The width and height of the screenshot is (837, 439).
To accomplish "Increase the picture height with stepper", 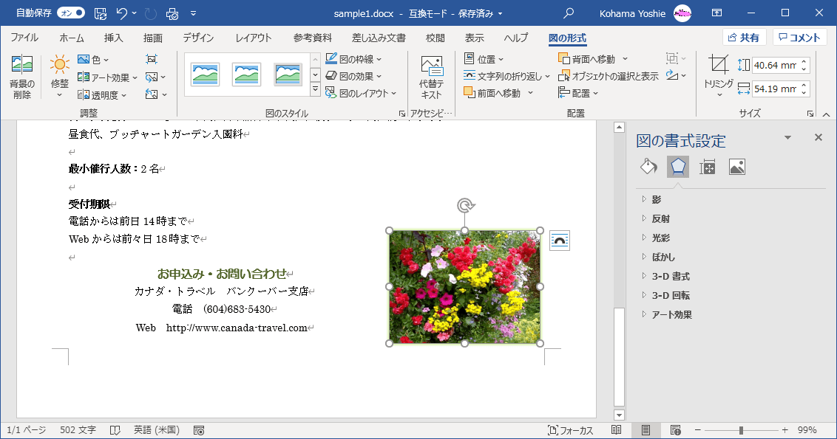I will point(804,61).
